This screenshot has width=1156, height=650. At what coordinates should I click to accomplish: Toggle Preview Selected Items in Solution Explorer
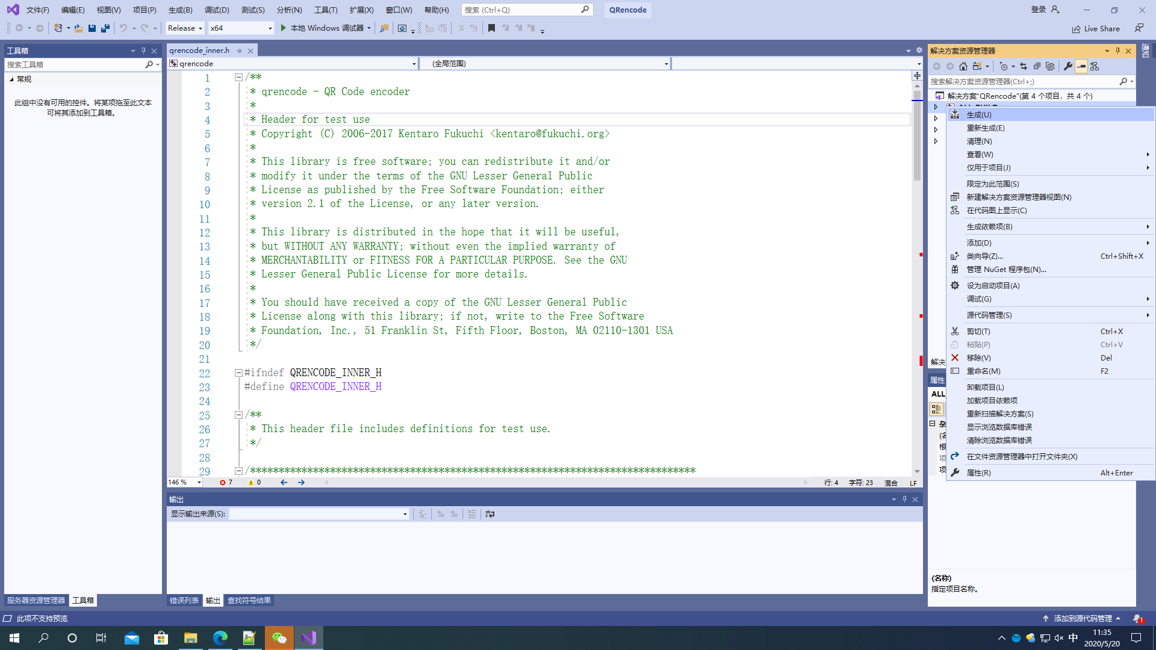(x=1081, y=67)
